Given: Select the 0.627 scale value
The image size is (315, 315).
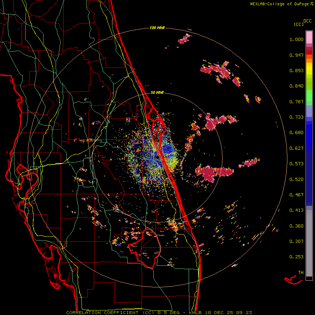Looking at the screenshot, I should (296, 148).
